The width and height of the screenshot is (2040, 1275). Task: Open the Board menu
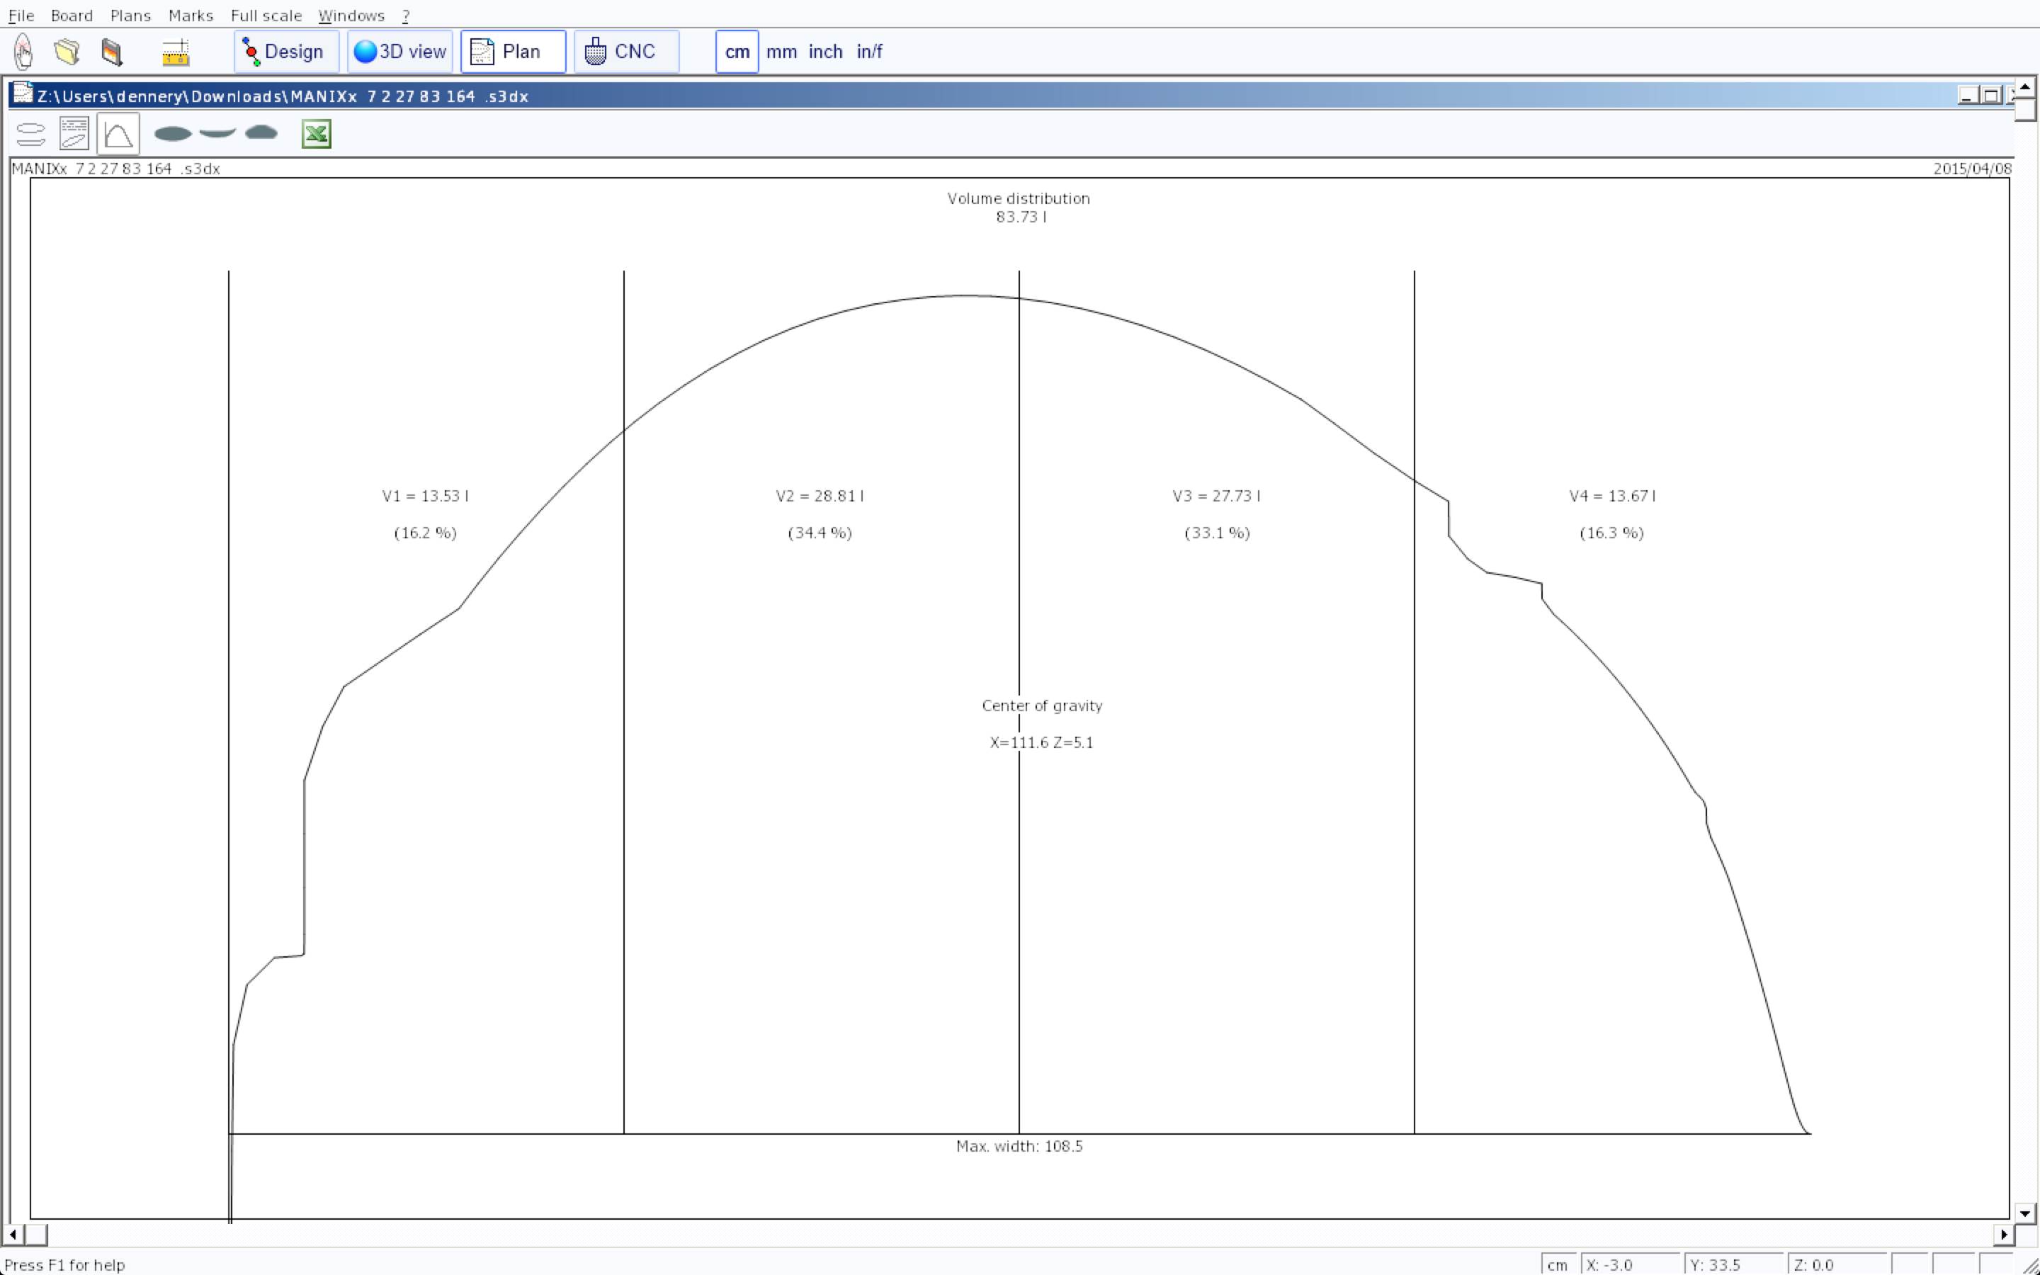[x=72, y=15]
